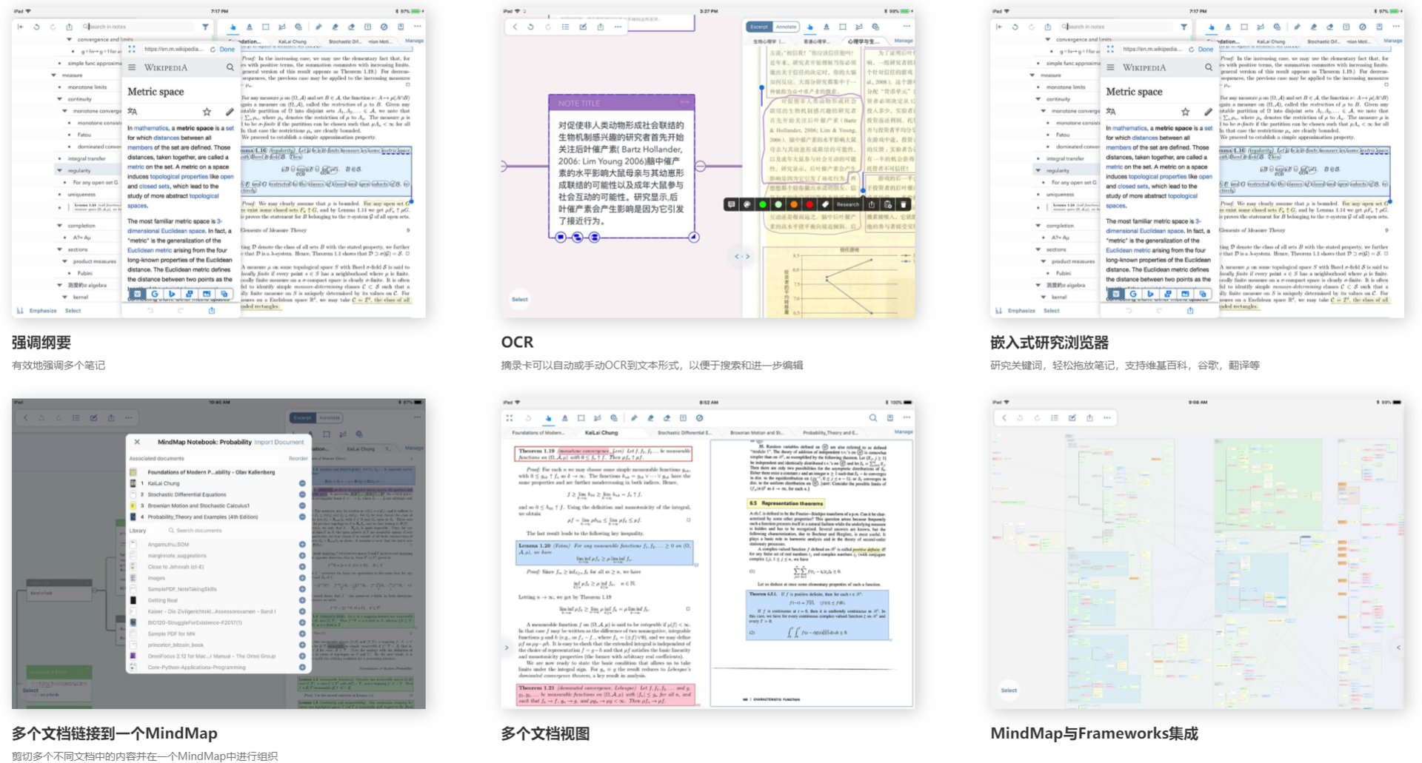Open the KaiLai Chung tab in 多个文档视图
Screen dimensions: 1422x763
point(601,432)
